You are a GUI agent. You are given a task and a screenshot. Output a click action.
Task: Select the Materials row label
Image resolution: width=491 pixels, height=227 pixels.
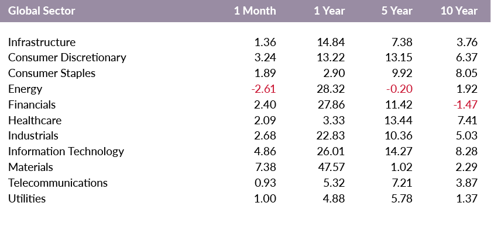point(30,167)
